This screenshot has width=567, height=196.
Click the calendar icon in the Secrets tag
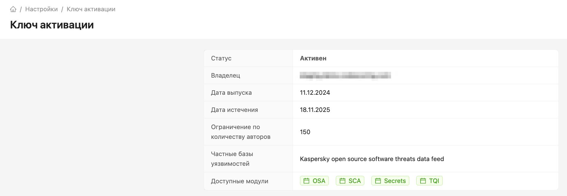click(x=378, y=181)
